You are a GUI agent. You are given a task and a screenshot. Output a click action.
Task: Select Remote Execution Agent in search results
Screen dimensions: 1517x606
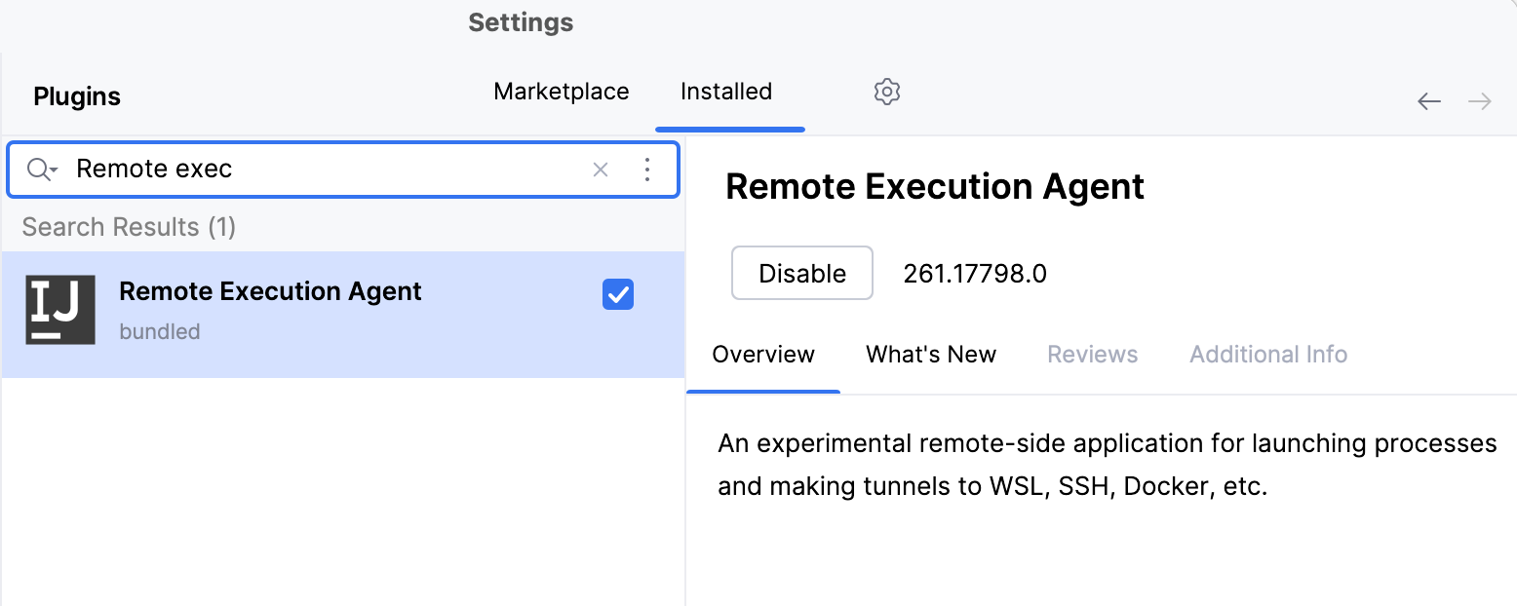[269, 290]
